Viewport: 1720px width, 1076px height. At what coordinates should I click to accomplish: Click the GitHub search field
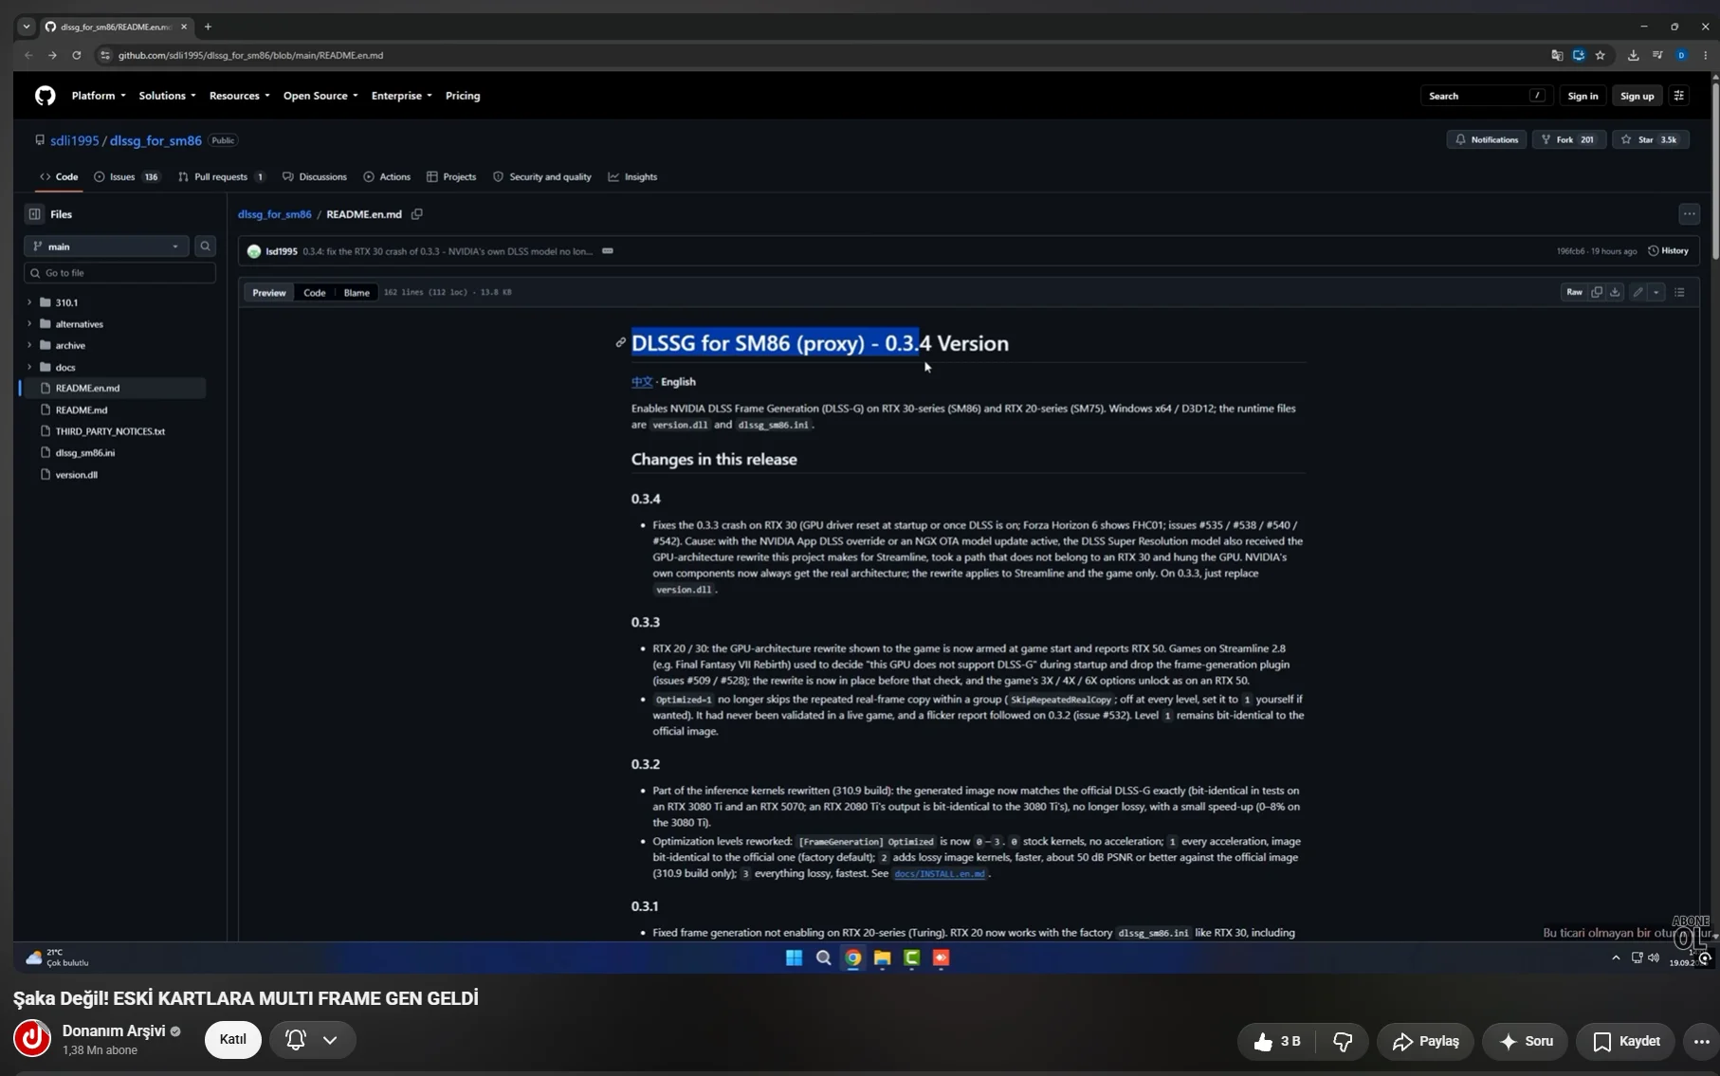(x=1487, y=96)
